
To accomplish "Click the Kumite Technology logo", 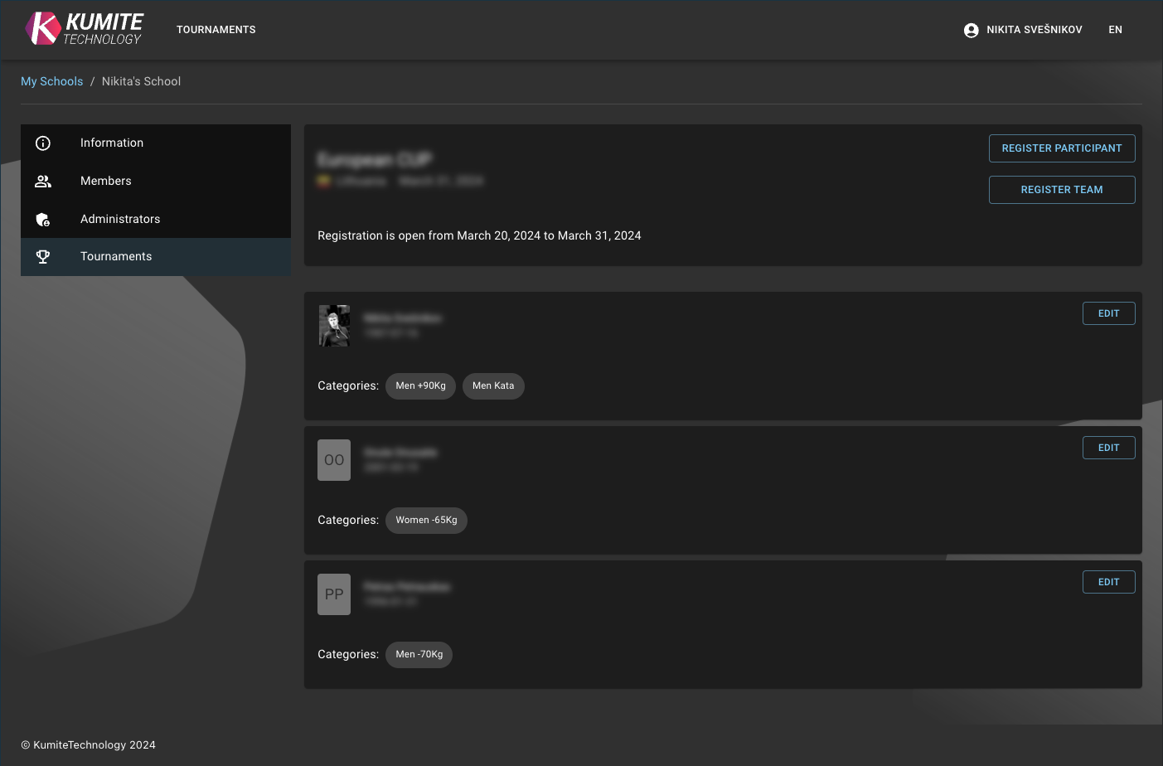I will click(x=83, y=27).
